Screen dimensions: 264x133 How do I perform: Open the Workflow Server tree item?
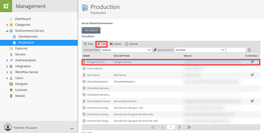[27, 72]
